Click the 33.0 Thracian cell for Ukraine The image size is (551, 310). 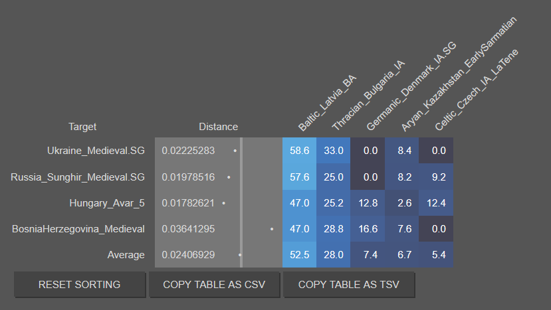point(334,151)
